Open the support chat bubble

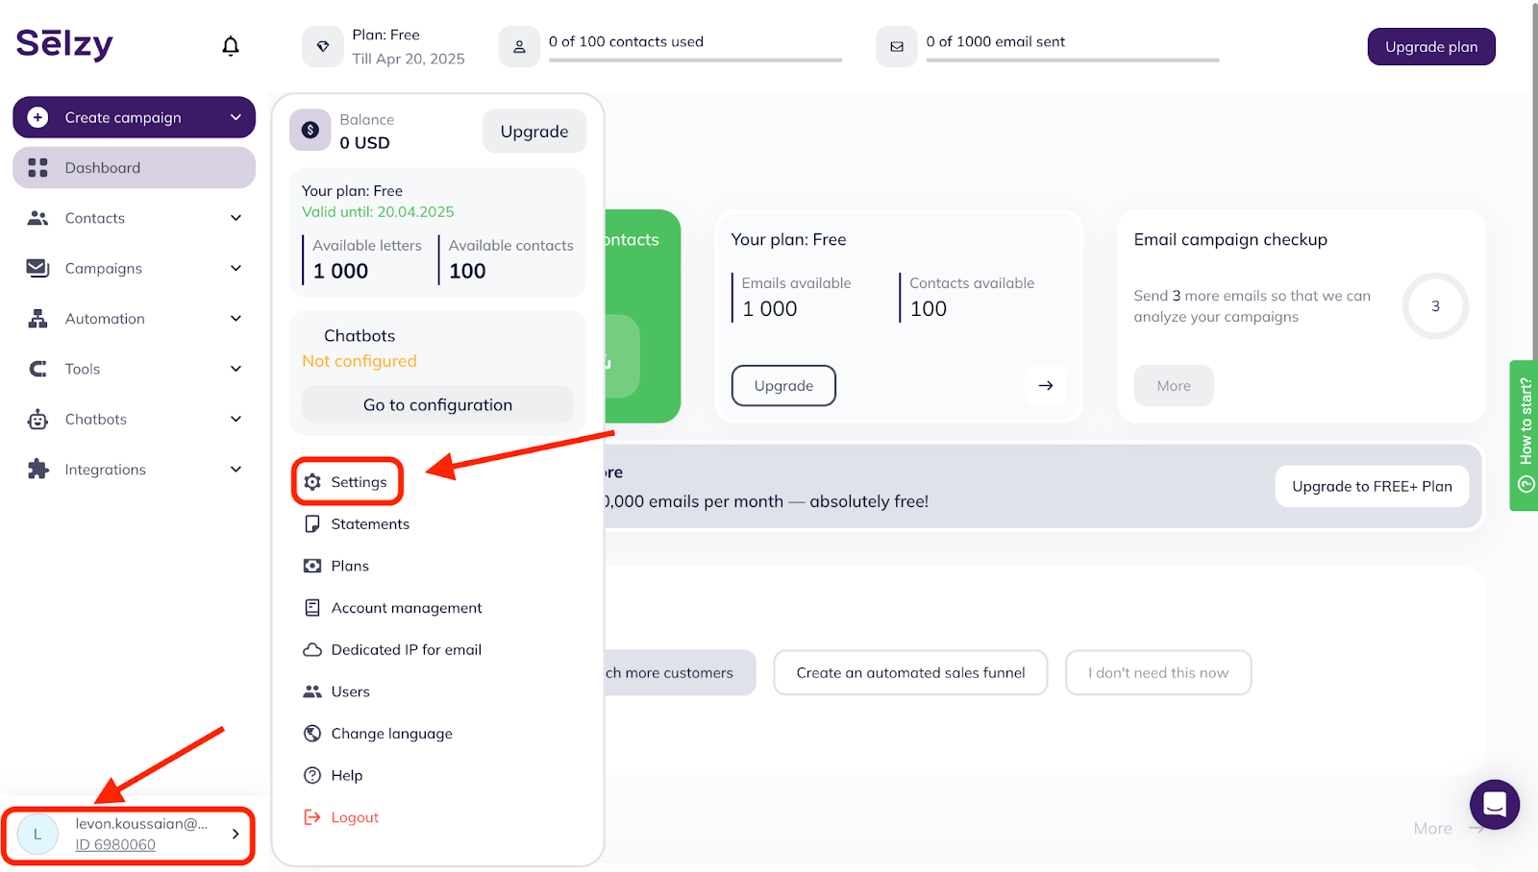click(1494, 805)
